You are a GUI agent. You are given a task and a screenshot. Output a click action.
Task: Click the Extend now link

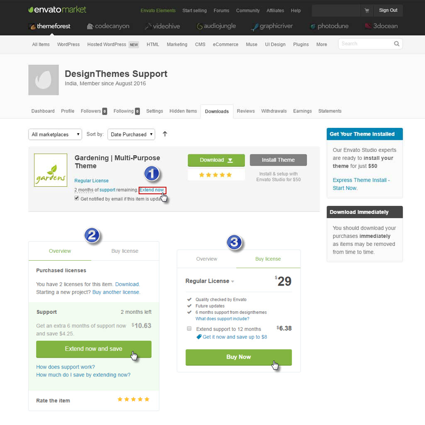[152, 190]
